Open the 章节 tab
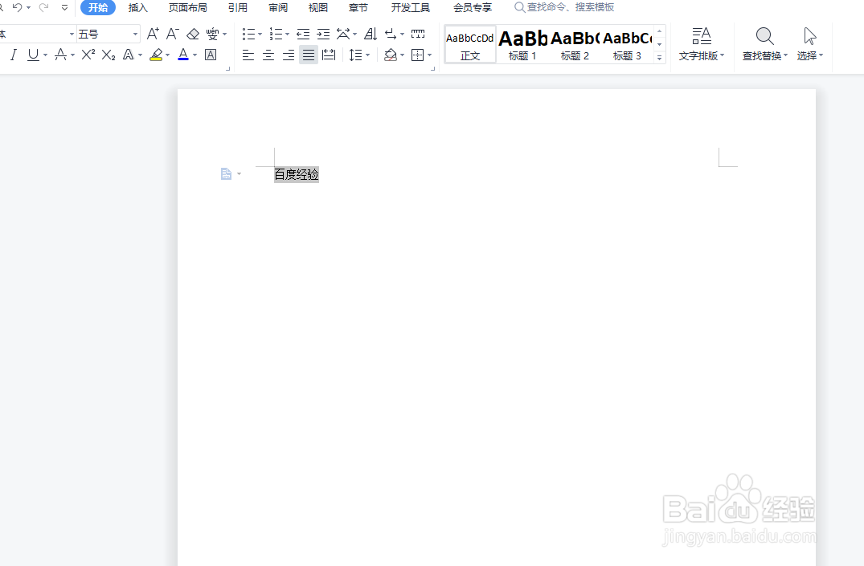The width and height of the screenshot is (864, 566). (358, 8)
